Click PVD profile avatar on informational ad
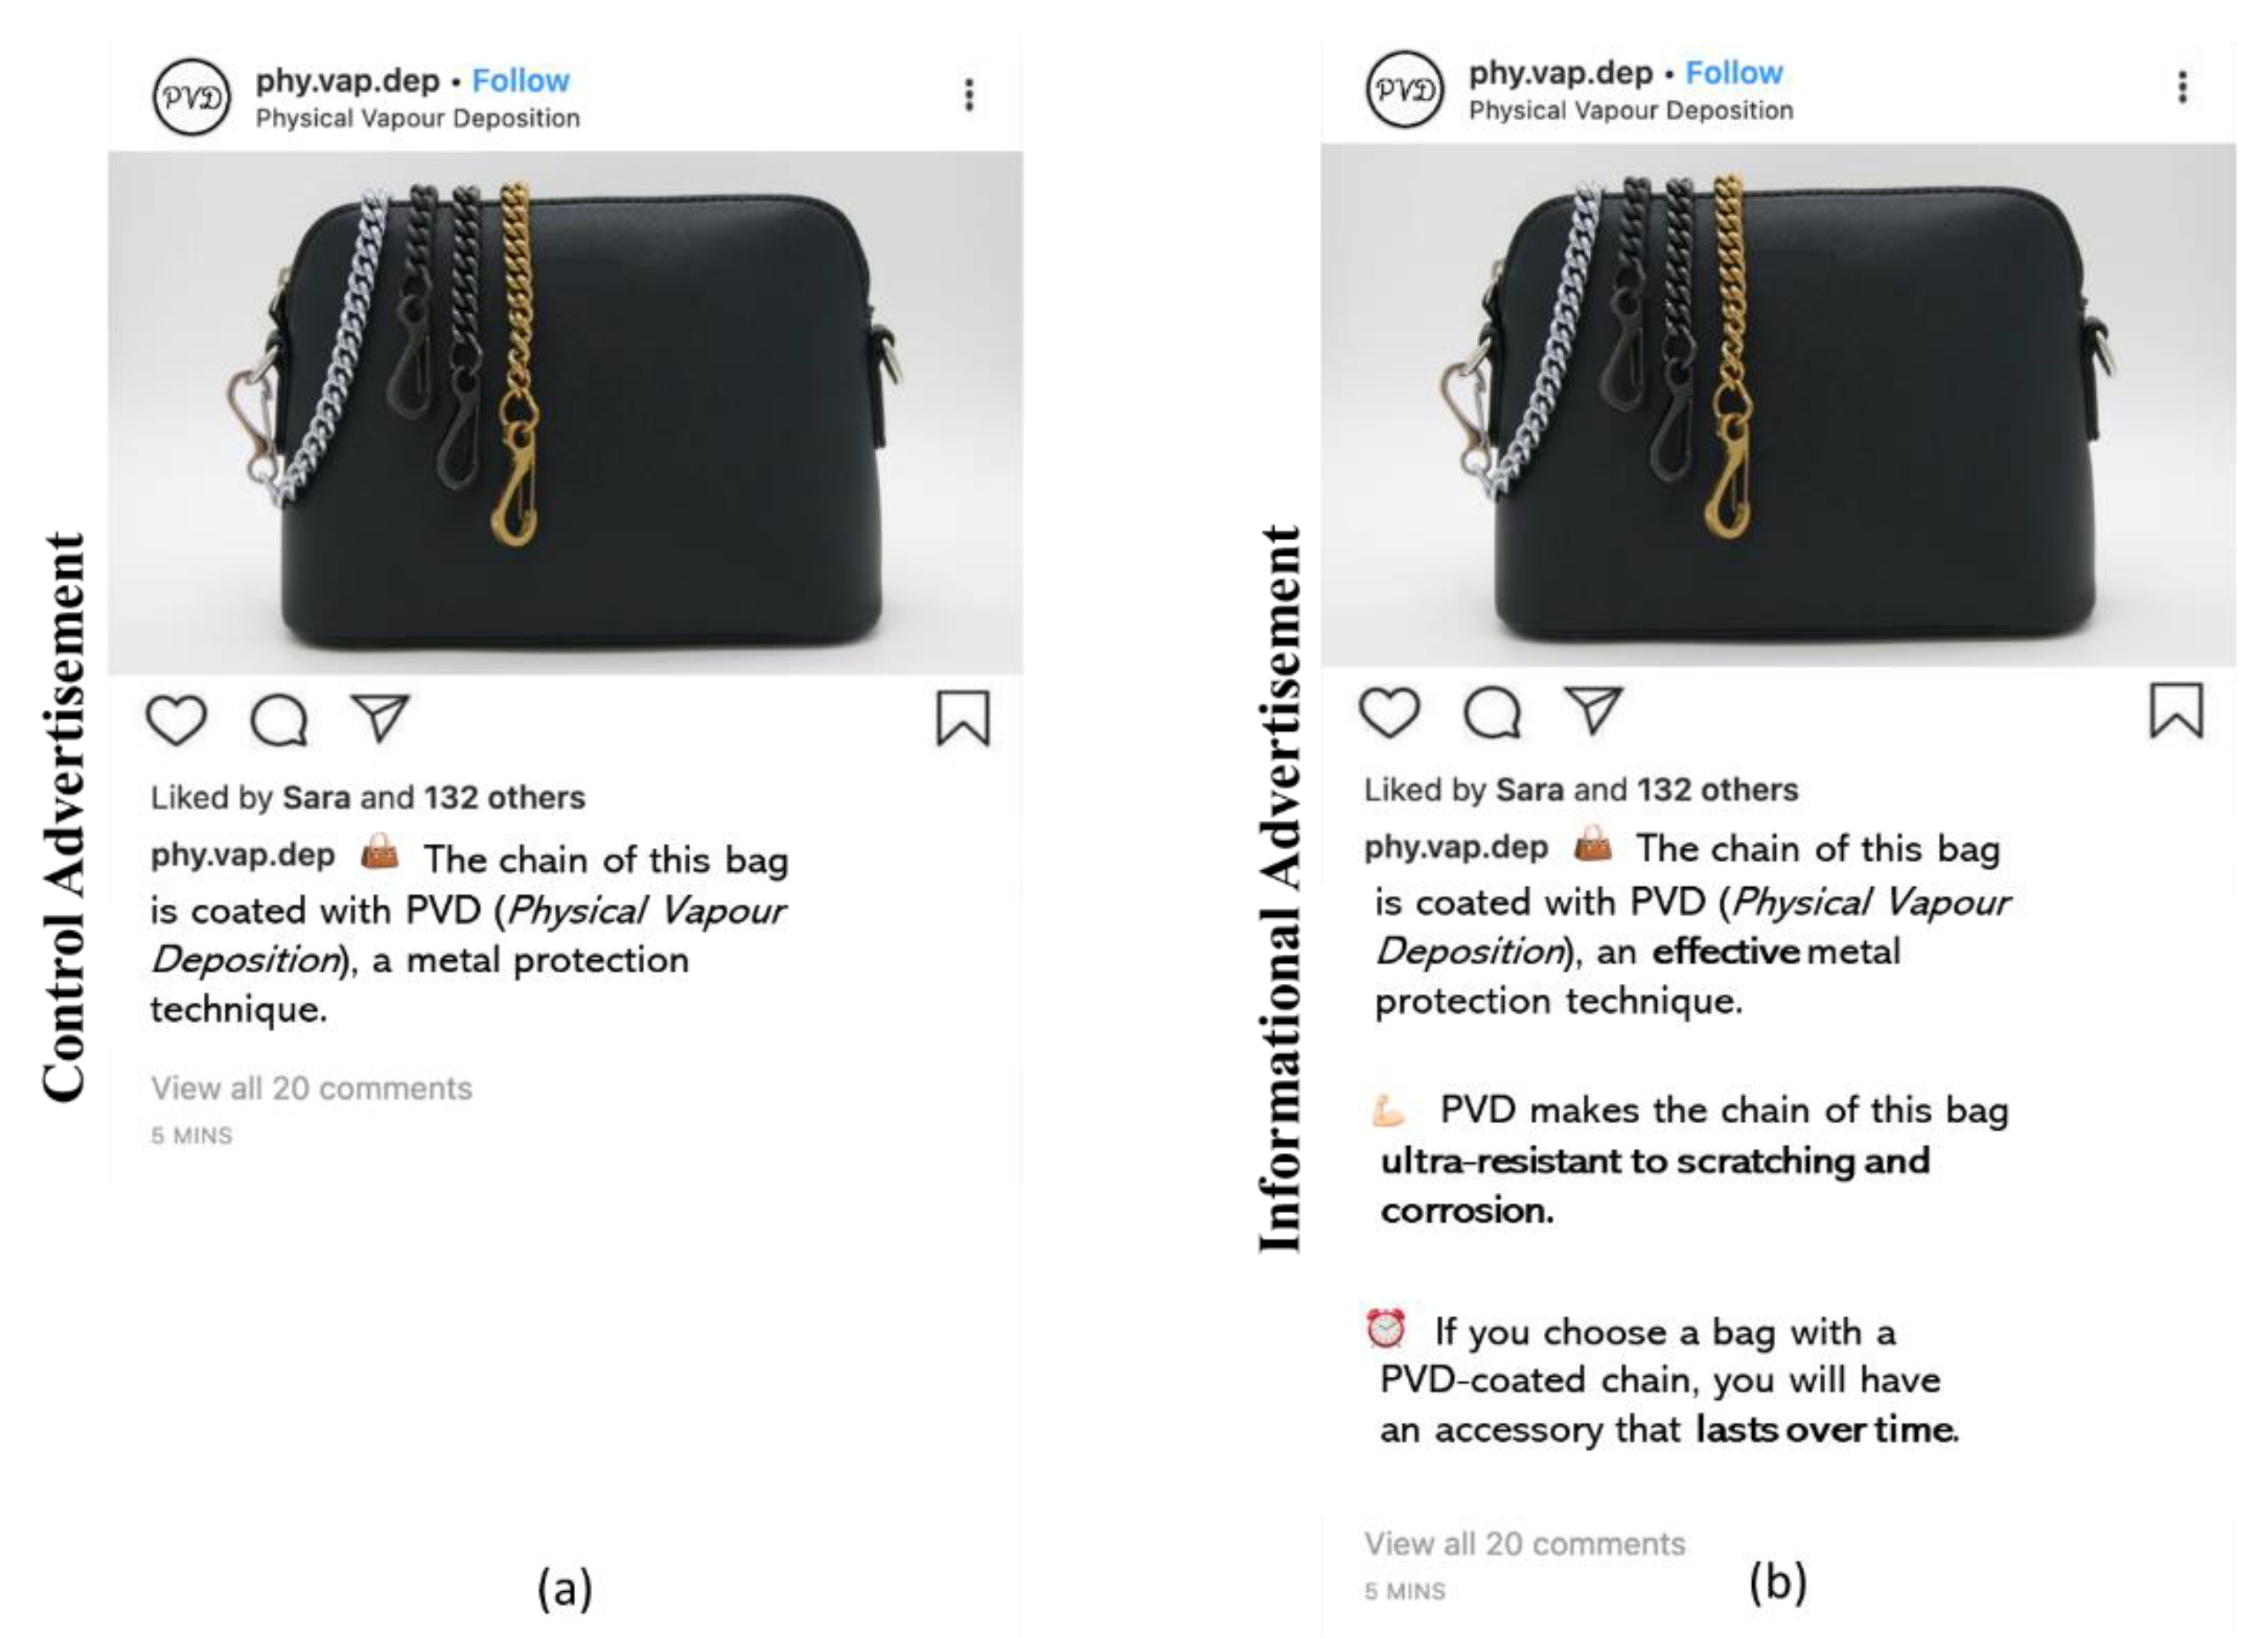 (1405, 89)
